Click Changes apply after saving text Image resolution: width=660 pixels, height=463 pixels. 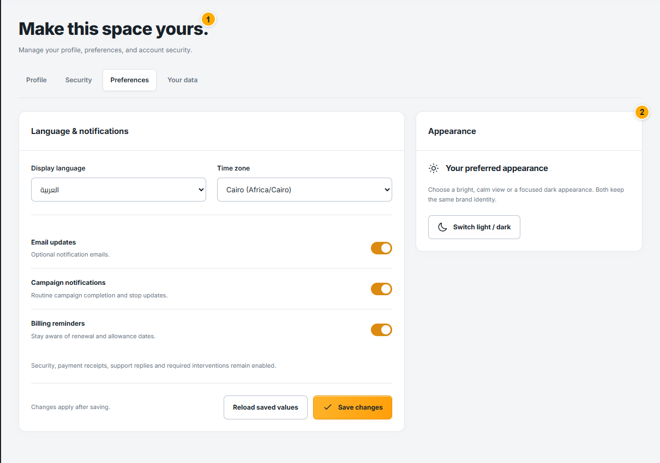(70, 407)
